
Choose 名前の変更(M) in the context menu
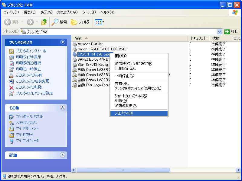tap(139, 106)
